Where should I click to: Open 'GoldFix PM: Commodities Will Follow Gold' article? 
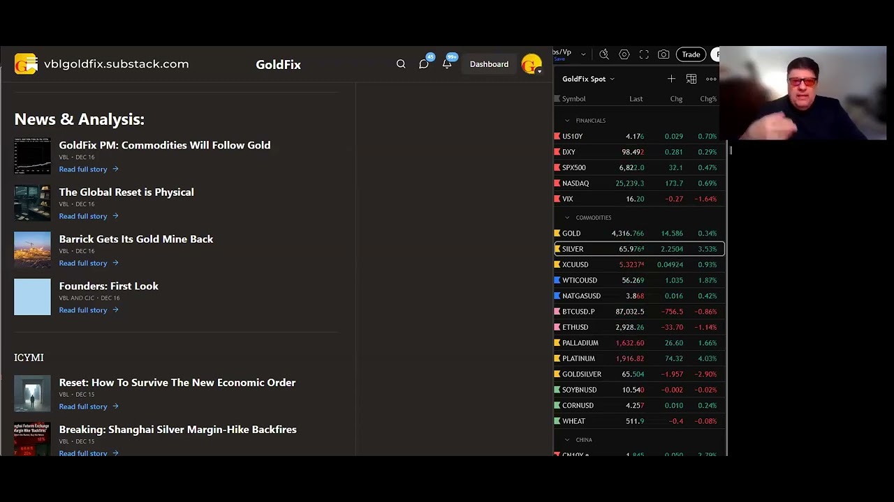165,145
